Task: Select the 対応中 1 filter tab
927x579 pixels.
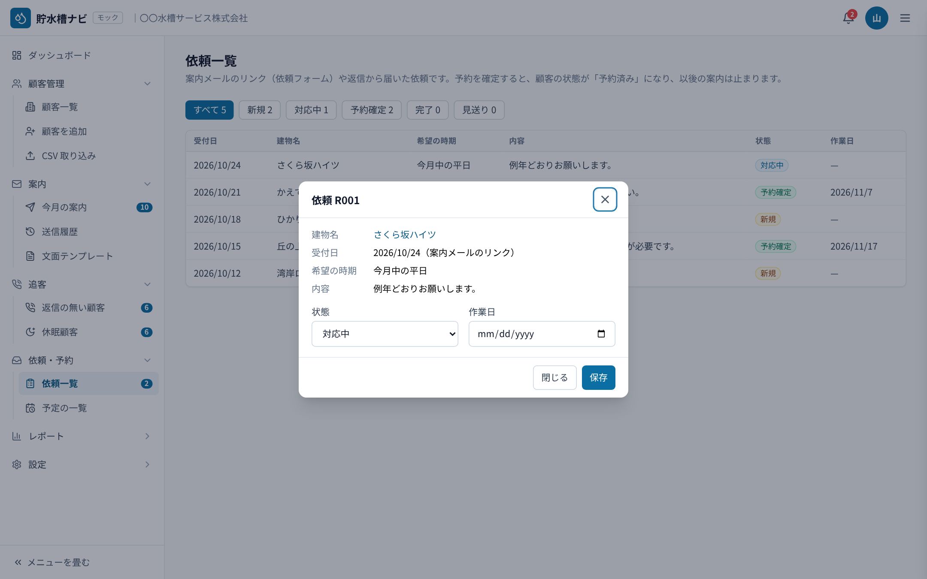Action: 311,110
